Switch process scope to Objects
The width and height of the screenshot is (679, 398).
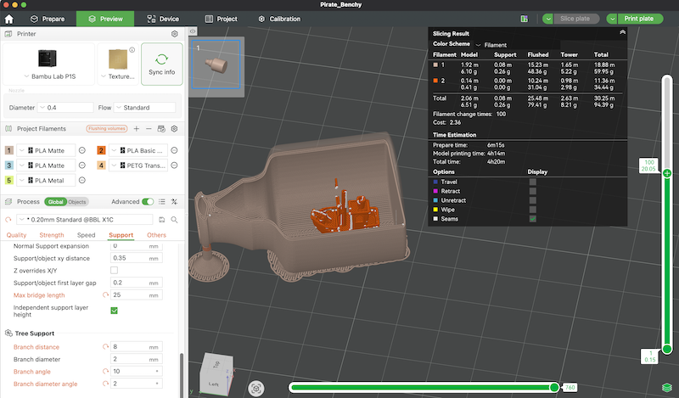point(77,202)
